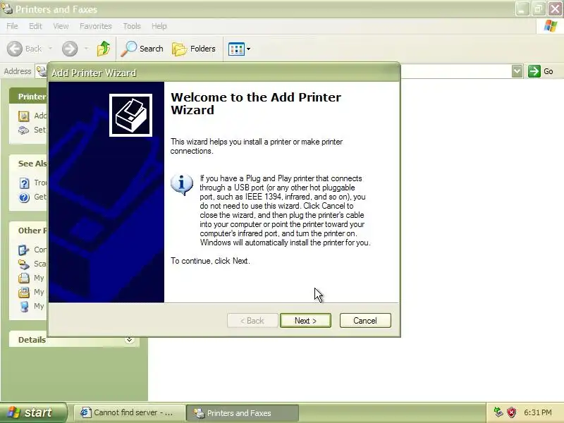Viewport: 564px width, 423px height.
Task: Open the View menu
Action: tap(61, 26)
